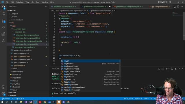Select KeyValuePipe suggestion in autocomplete
The image size is (185, 104).
(90, 74)
